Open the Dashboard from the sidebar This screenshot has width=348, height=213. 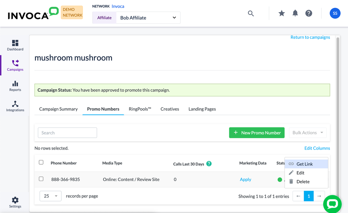click(x=15, y=45)
